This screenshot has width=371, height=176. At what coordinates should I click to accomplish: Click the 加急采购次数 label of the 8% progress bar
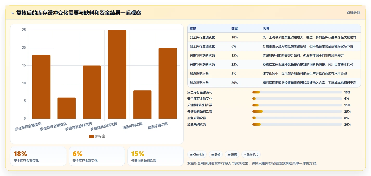(x=197, y=118)
